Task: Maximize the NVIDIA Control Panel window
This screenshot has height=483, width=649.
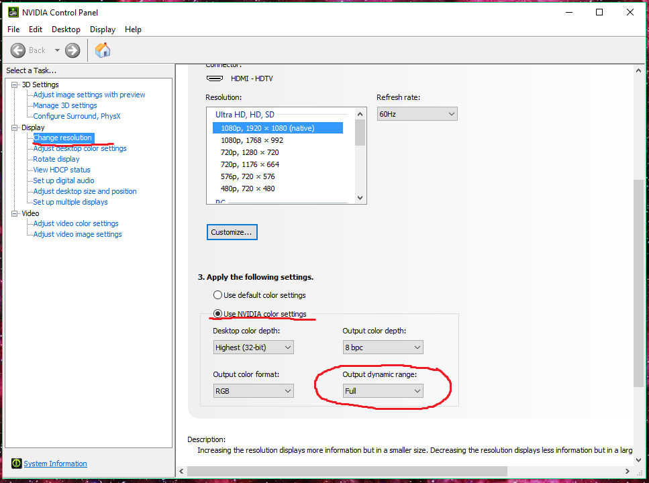Action: tap(599, 13)
